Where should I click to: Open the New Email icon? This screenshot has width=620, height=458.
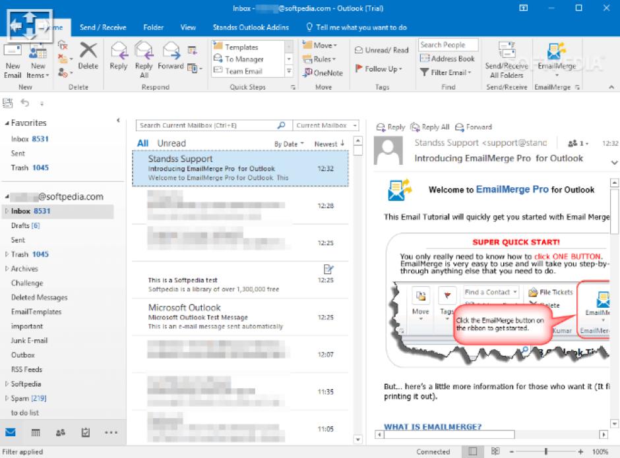pyautogui.click(x=13, y=51)
